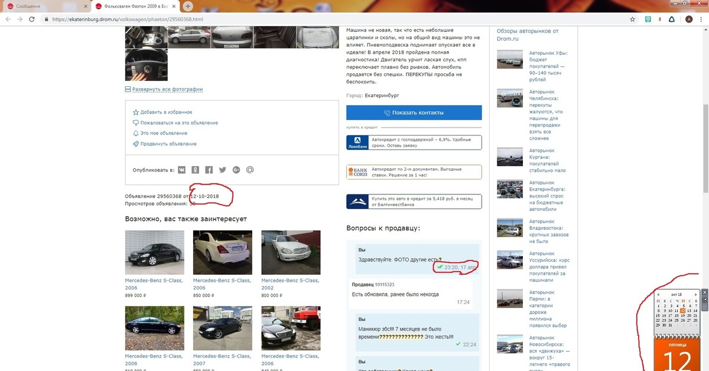
Task: Bookmark this page with the star icon
Action: click(x=633, y=19)
